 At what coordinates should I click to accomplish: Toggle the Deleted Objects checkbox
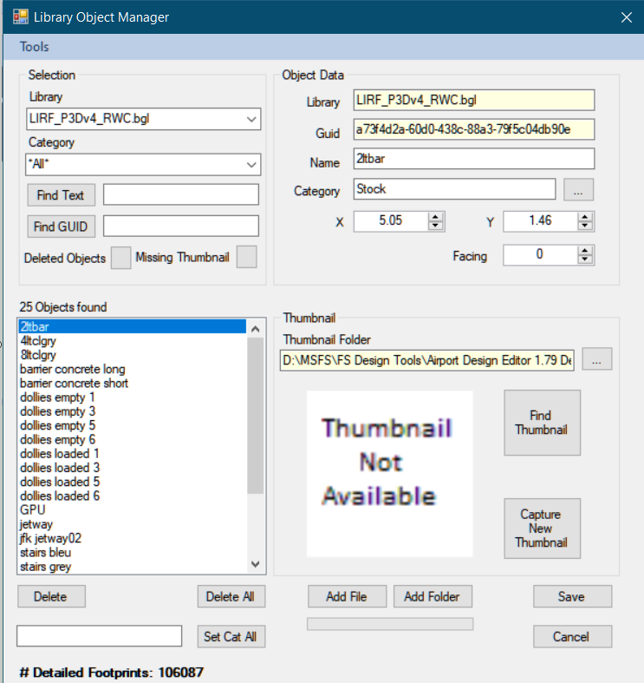pos(121,258)
